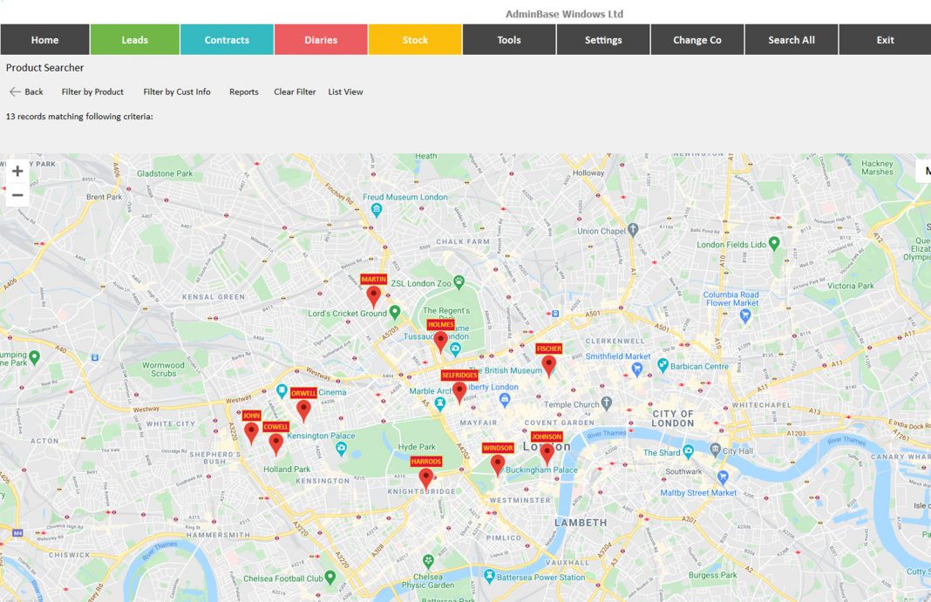Open Search All
The height and width of the screenshot is (602, 931).
click(792, 40)
